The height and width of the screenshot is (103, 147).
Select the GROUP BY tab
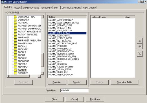(47, 8)
